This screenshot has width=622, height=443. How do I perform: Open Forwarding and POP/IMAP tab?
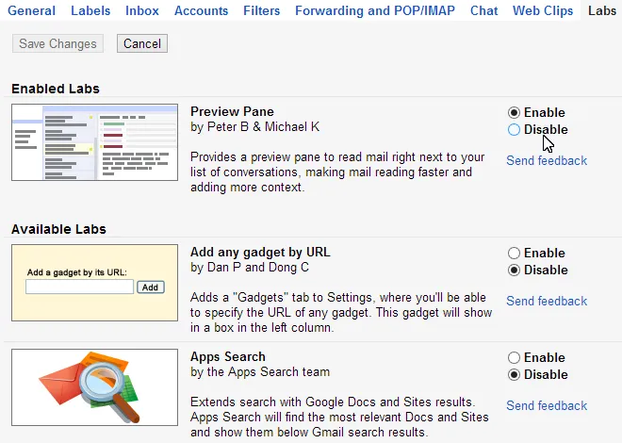coord(376,10)
